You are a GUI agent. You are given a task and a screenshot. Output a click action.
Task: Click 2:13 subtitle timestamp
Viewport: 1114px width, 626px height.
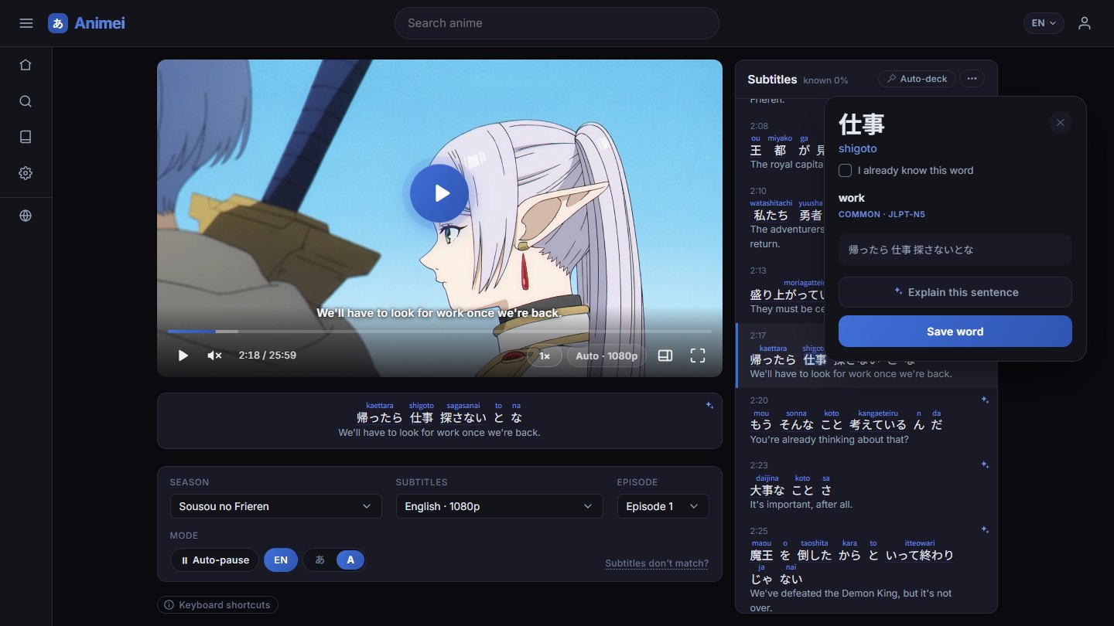[758, 270]
